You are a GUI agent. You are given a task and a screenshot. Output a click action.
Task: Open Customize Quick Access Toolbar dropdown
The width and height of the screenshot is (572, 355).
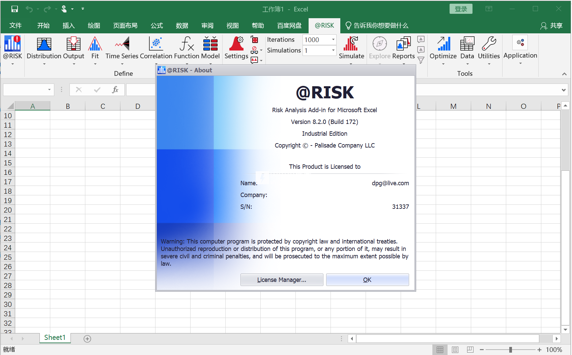(x=83, y=9)
